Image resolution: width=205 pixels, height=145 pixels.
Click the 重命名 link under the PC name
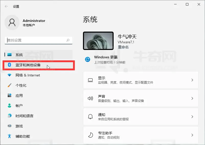pos(123,47)
